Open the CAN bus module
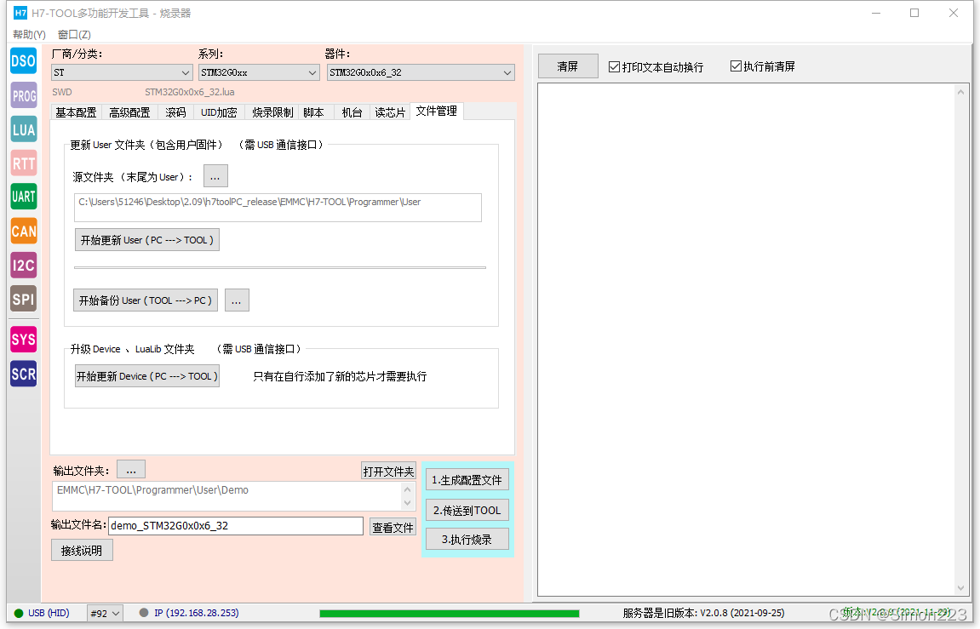 pos(24,232)
